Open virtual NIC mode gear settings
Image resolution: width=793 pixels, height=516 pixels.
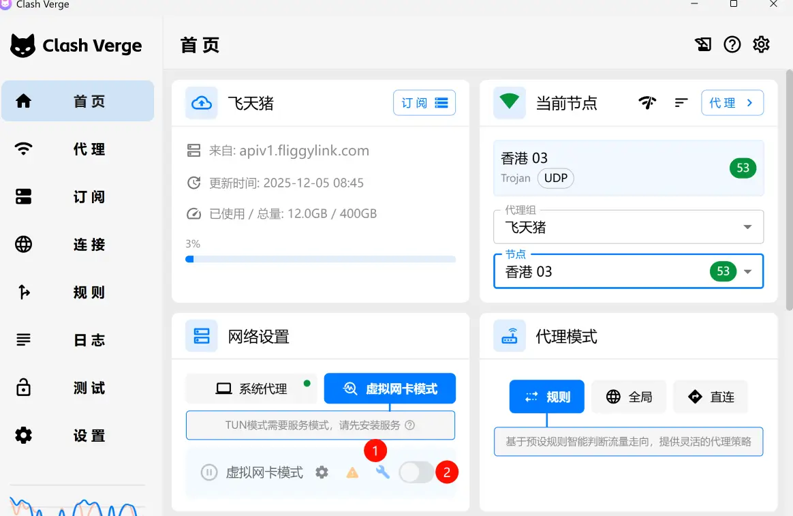pyautogui.click(x=322, y=472)
